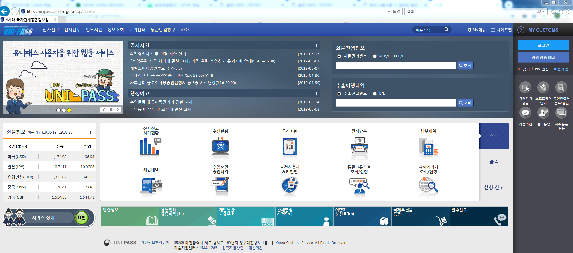Click 수출이행내역 search input field
The image size is (573, 253).
pyautogui.click(x=396, y=103)
